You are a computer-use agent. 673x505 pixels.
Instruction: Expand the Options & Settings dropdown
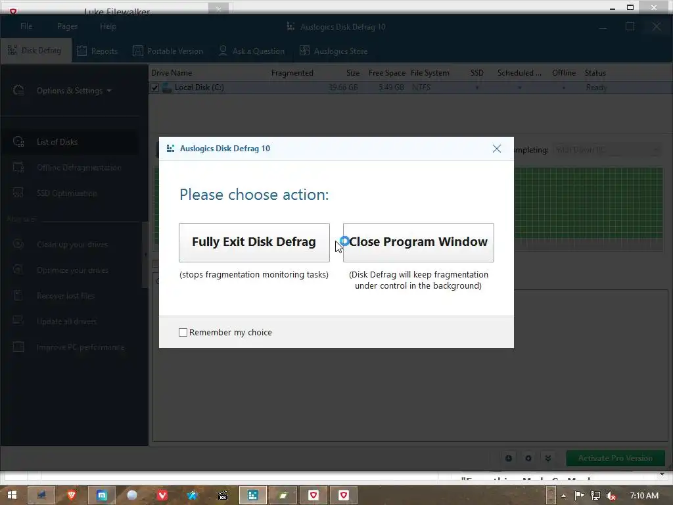click(74, 91)
